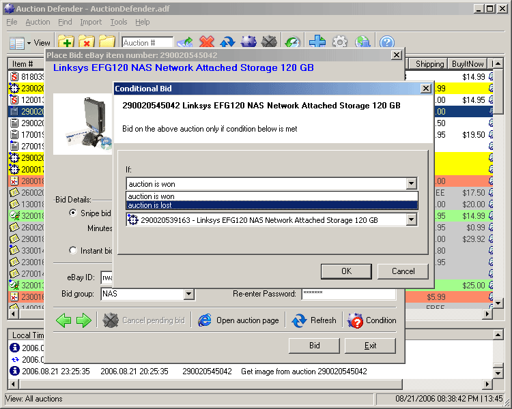Click the BuyItNow column header
Image resolution: width=512 pixels, height=409 pixels.
pyautogui.click(x=468, y=64)
